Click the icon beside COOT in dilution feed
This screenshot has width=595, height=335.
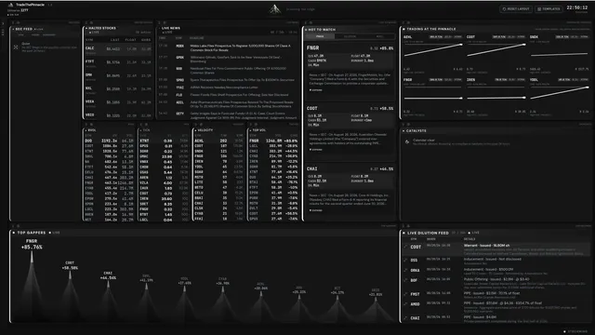[x=405, y=247]
